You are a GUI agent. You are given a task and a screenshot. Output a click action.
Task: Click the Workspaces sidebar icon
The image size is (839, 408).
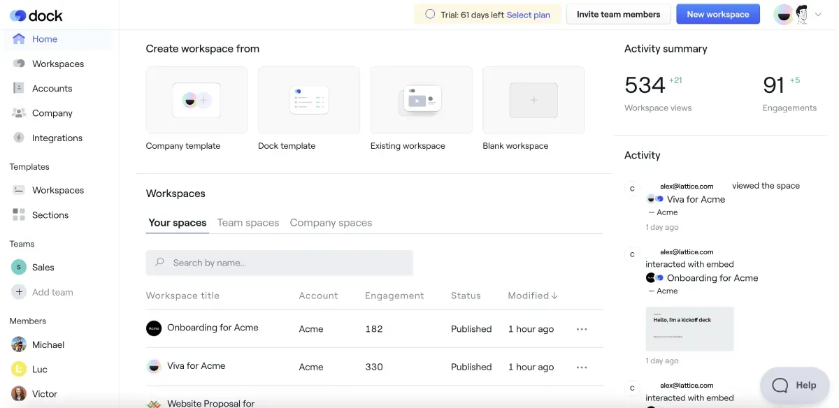tap(19, 64)
